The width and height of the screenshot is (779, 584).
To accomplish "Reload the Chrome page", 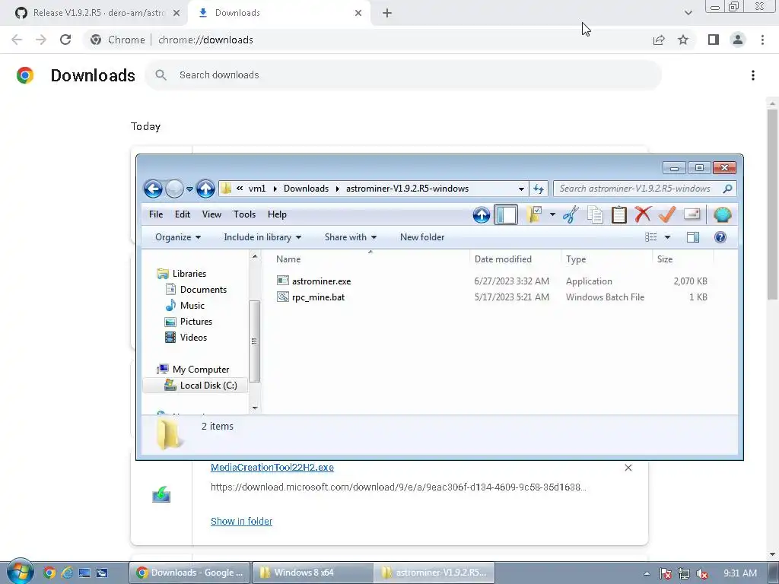I will click(65, 40).
